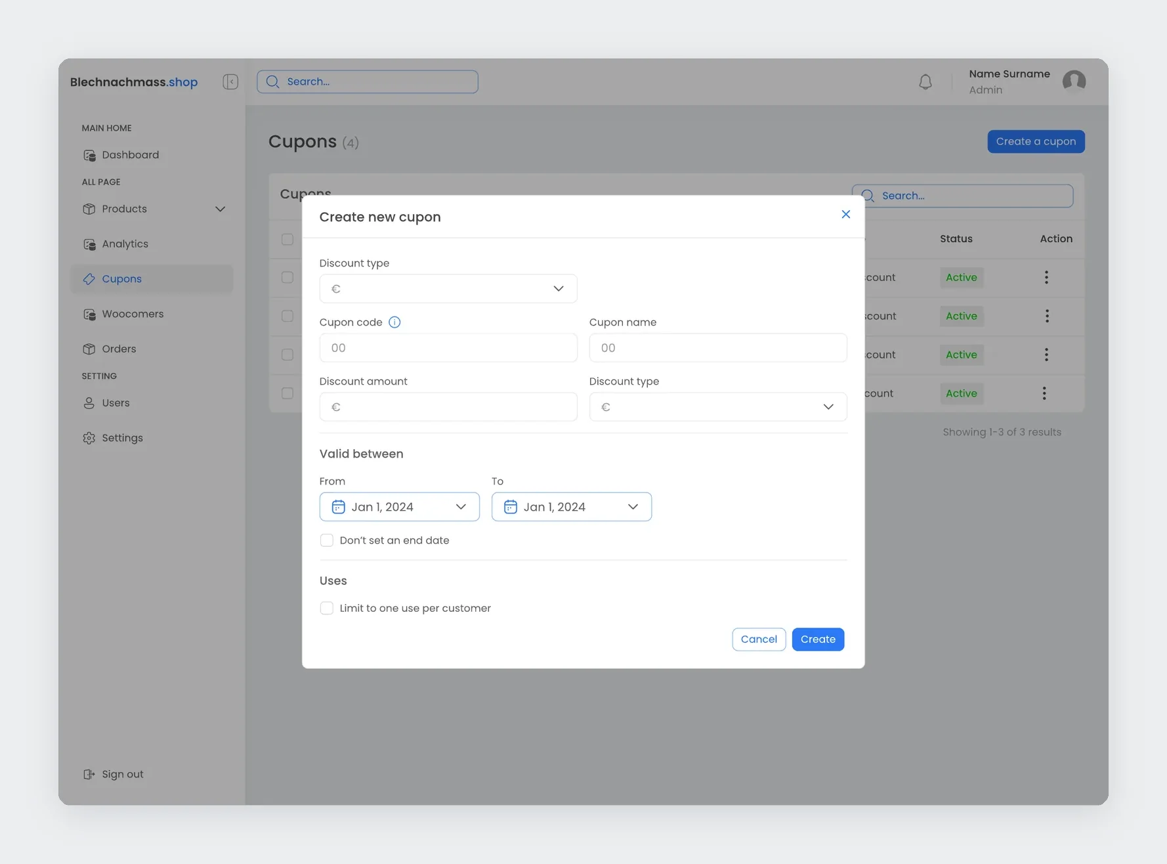Focus the Cupon code input field
Screen dimensions: 1167x864
click(x=448, y=348)
